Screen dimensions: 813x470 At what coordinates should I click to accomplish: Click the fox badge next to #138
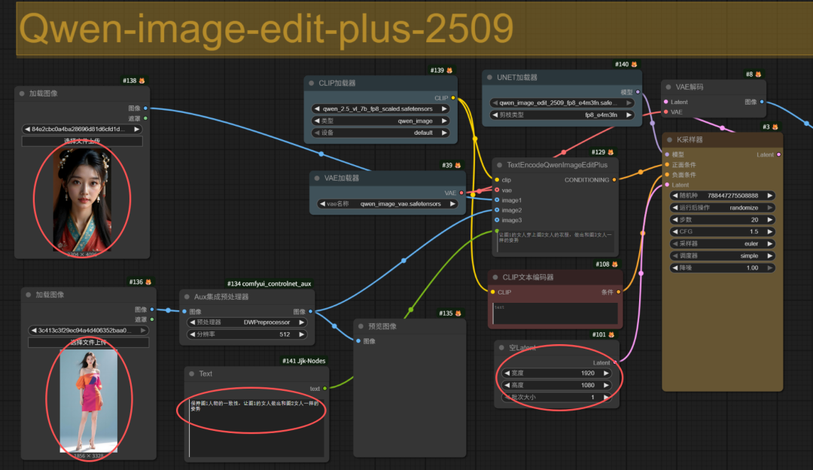point(142,81)
